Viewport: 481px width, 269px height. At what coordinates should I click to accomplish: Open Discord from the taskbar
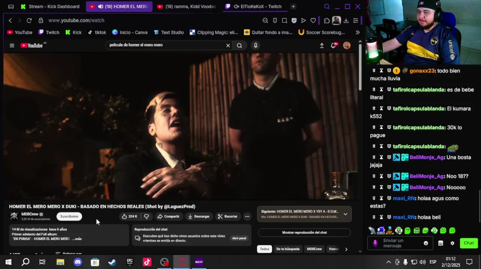[x=78, y=262]
